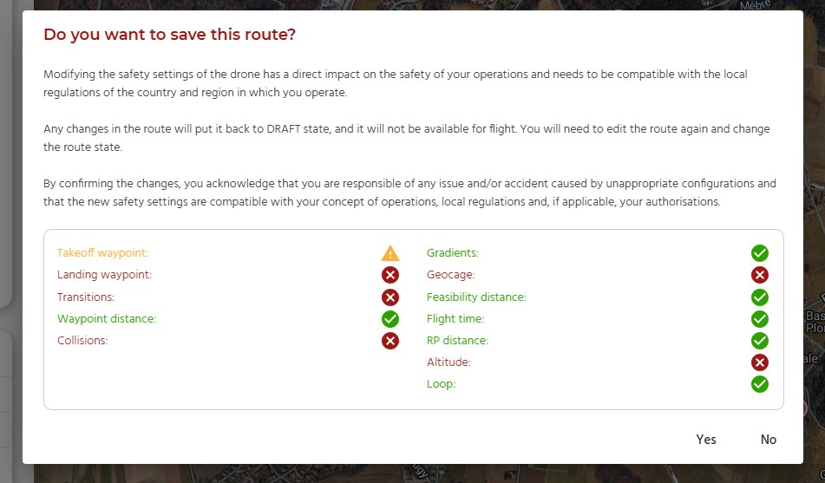Click the dialog title about saving this route
The image size is (825, 483).
(x=169, y=35)
